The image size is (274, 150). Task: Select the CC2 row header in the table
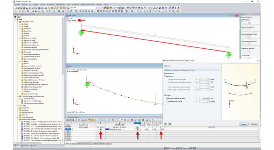(x=68, y=131)
